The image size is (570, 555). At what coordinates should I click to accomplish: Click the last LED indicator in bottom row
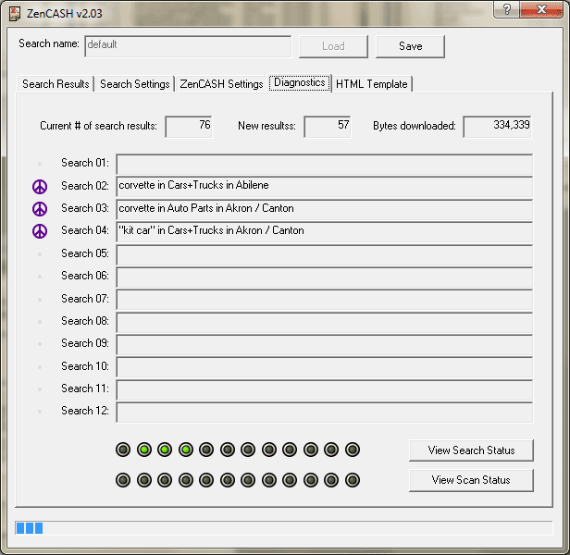tap(352, 480)
